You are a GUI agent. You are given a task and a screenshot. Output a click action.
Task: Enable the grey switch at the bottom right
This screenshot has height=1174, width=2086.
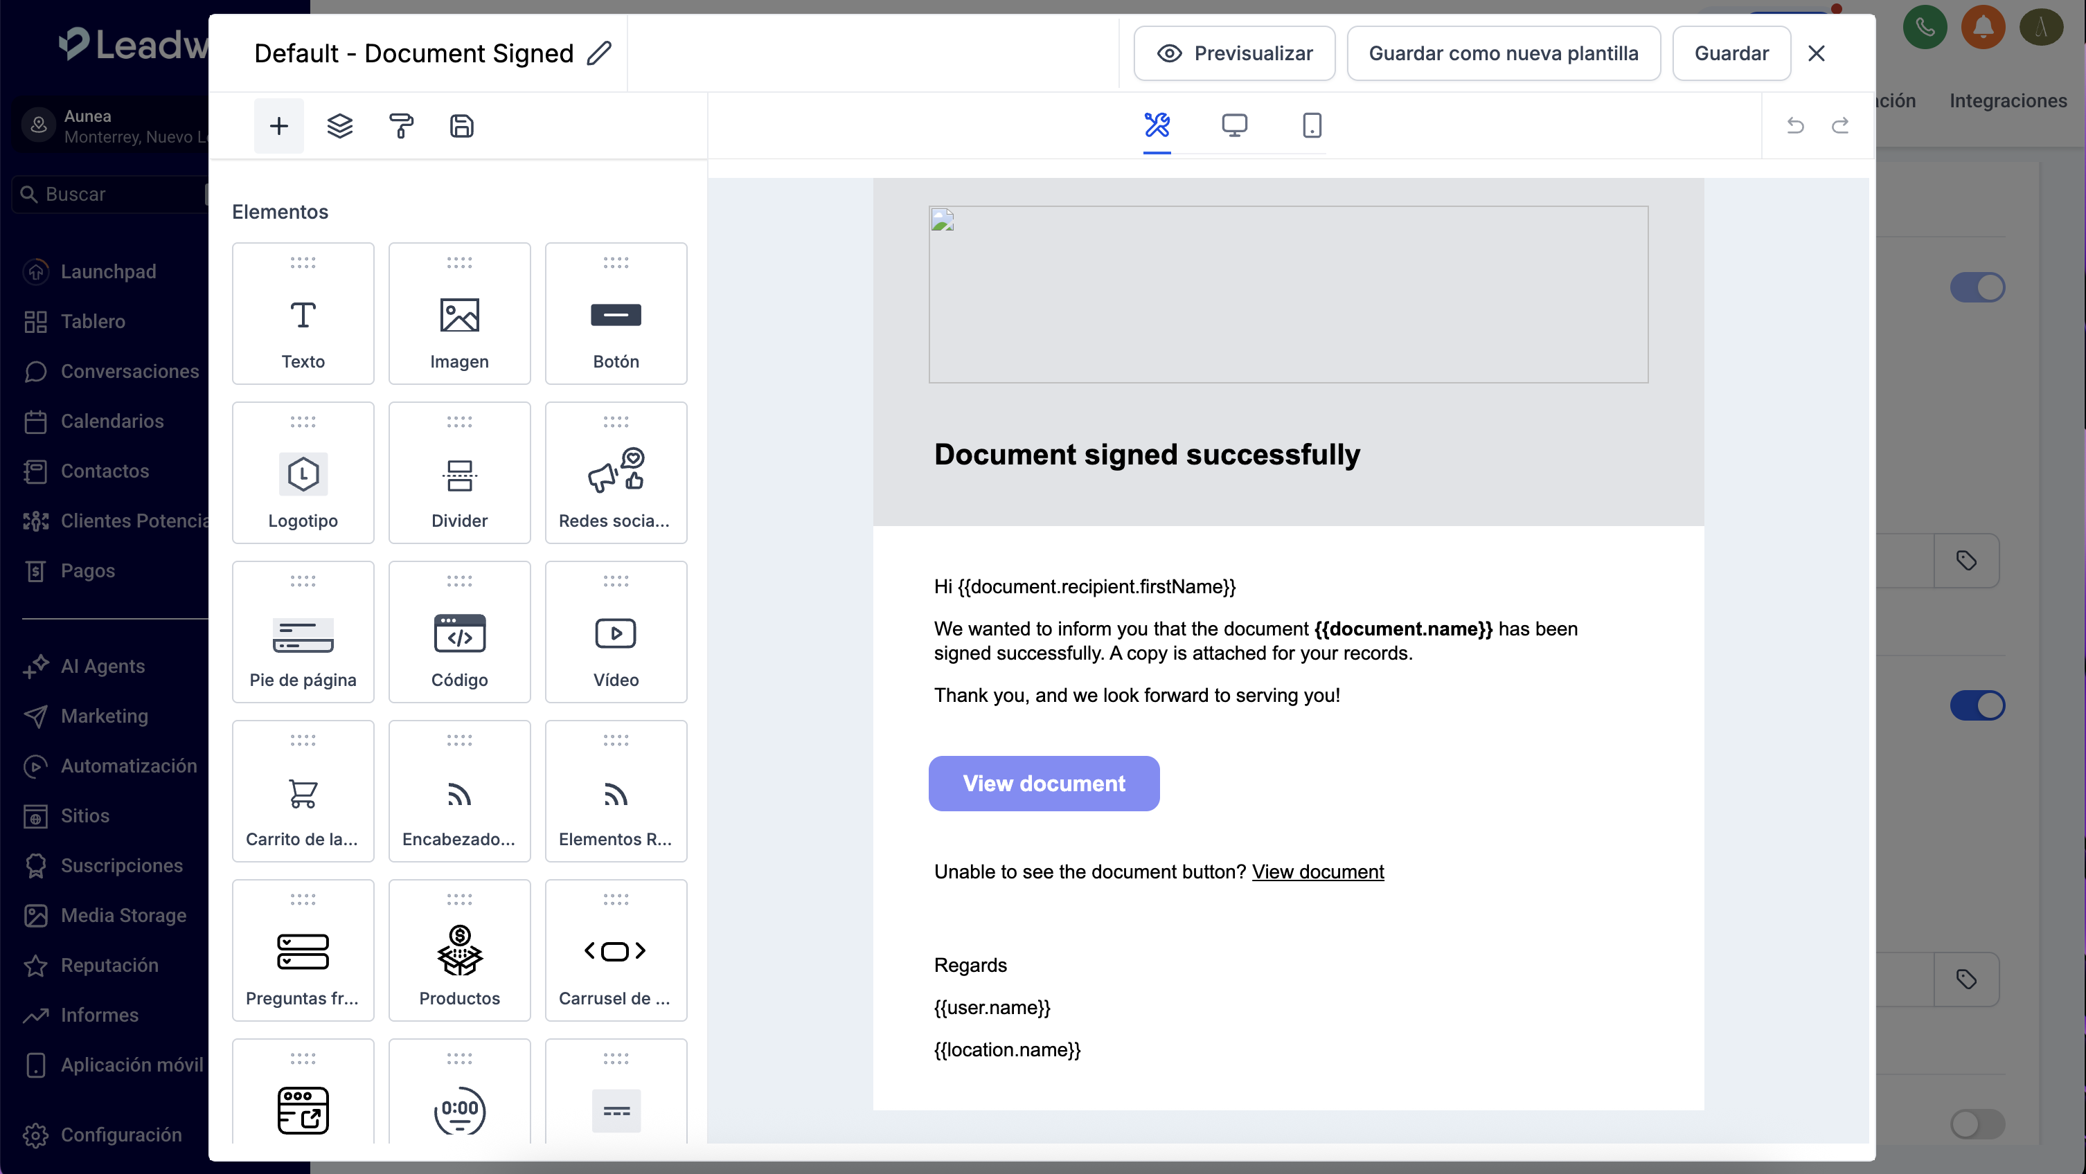pos(1977,1123)
